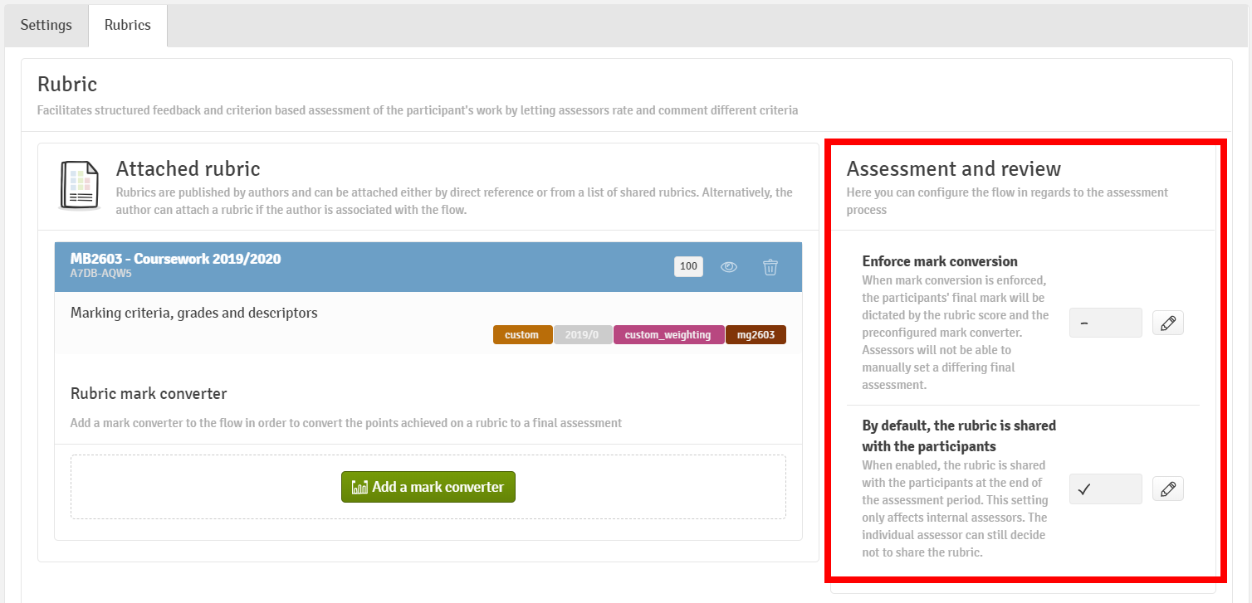
Task: Switch to the Settings tab
Action: point(46,25)
